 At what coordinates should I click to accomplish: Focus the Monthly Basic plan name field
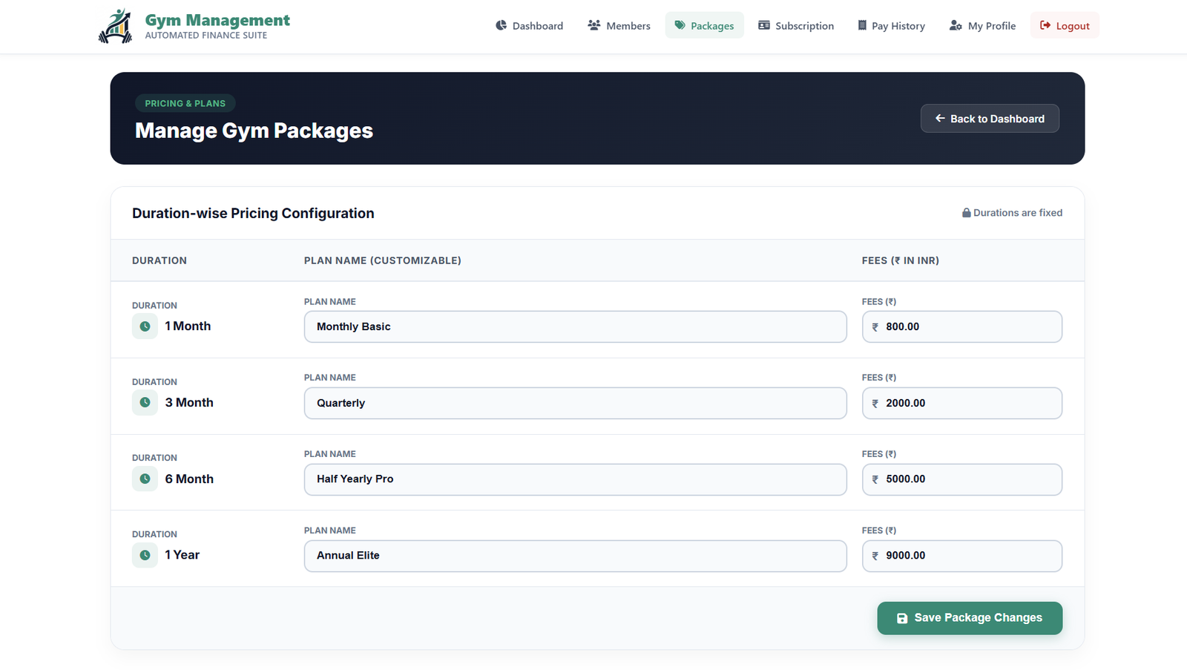(x=575, y=326)
